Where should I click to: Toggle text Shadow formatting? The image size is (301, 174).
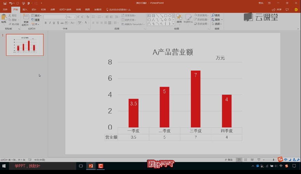[58, 23]
